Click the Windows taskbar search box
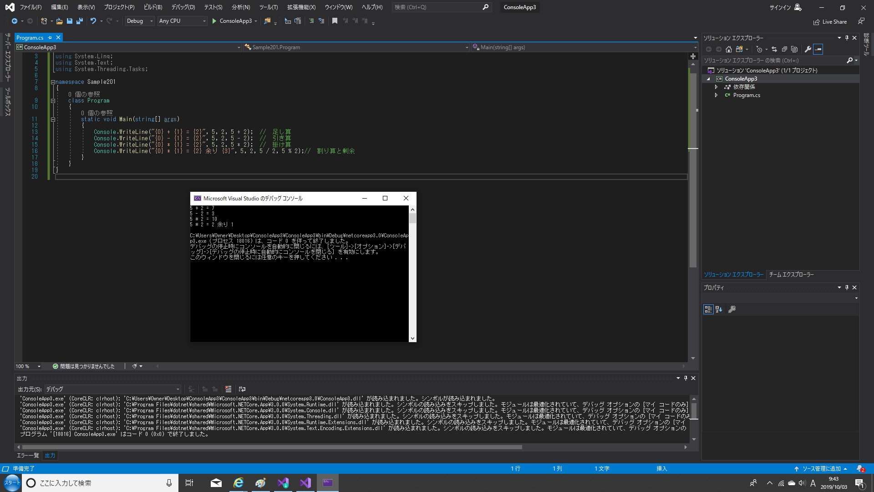This screenshot has height=492, width=874. 99,483
